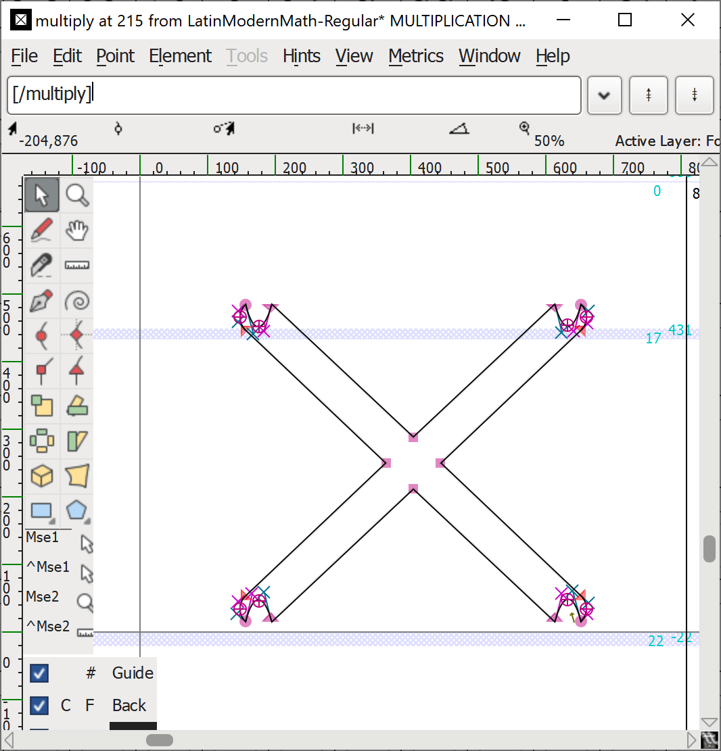The height and width of the screenshot is (751, 721).
Task: Choose the spiro spiral tool
Action: (x=77, y=301)
